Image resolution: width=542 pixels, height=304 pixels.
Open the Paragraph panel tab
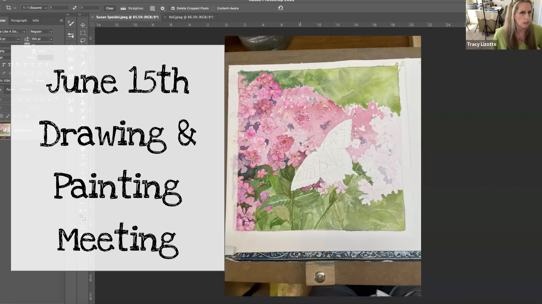point(19,21)
